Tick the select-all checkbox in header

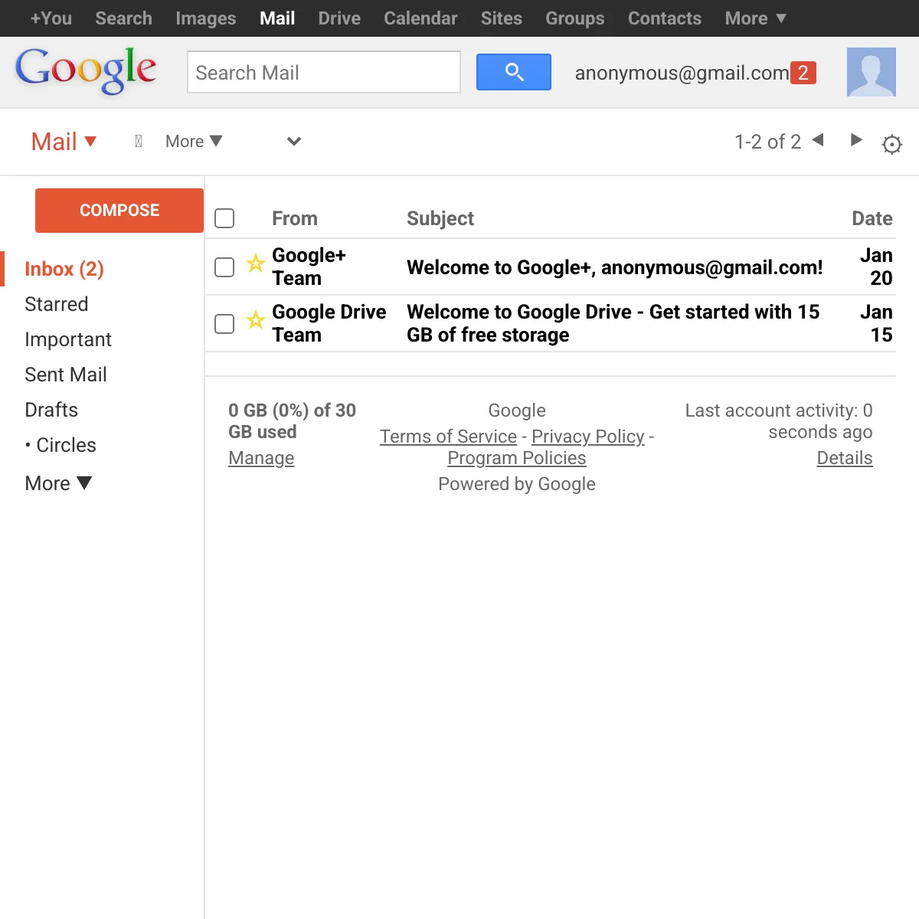pos(224,218)
